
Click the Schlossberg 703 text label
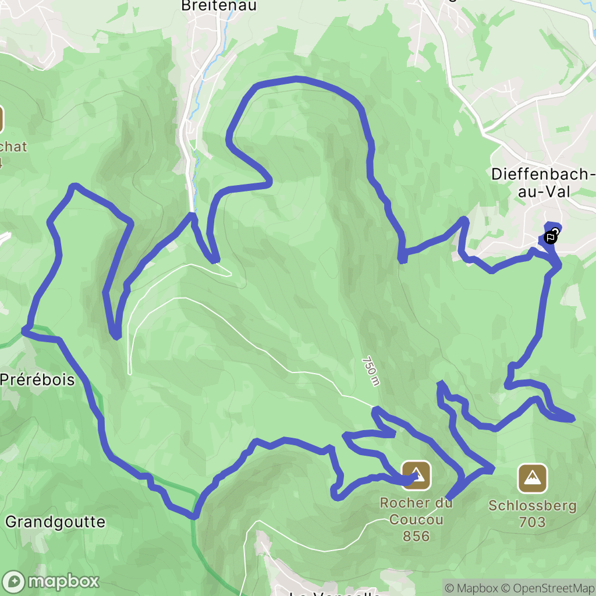coord(533,513)
